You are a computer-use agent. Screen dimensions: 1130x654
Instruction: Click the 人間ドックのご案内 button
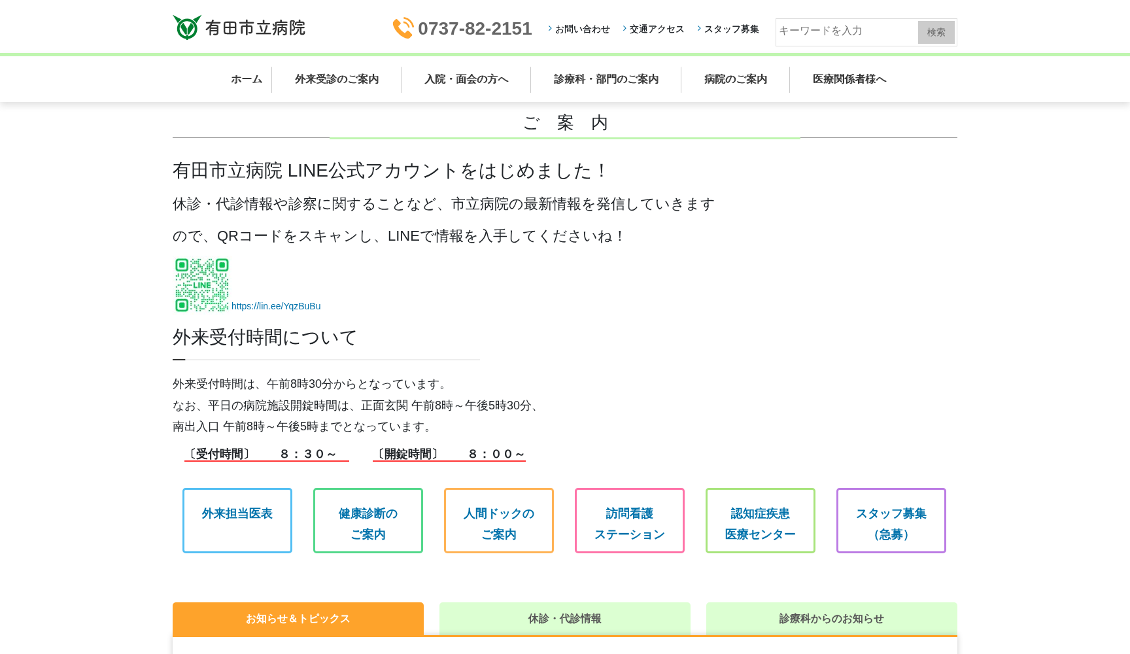pos(499,521)
